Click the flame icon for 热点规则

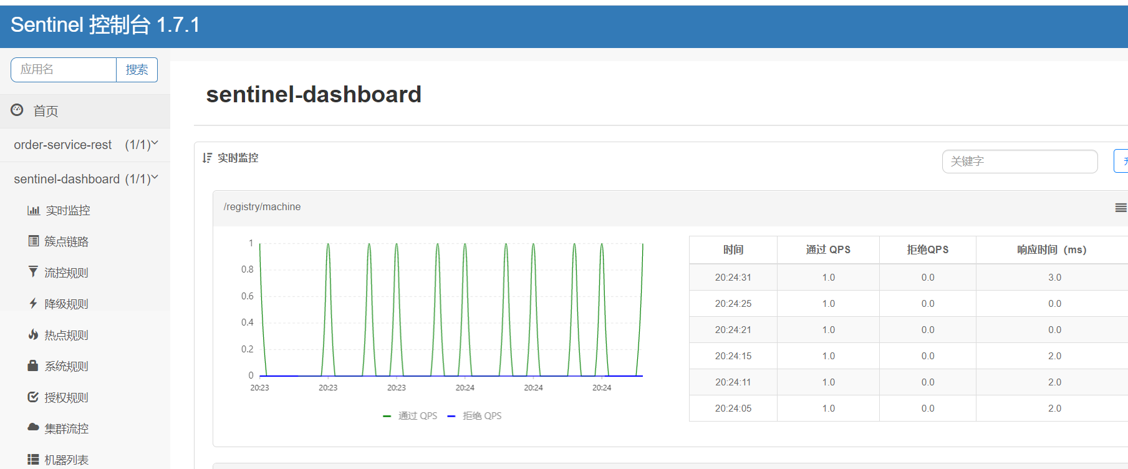tap(33, 334)
